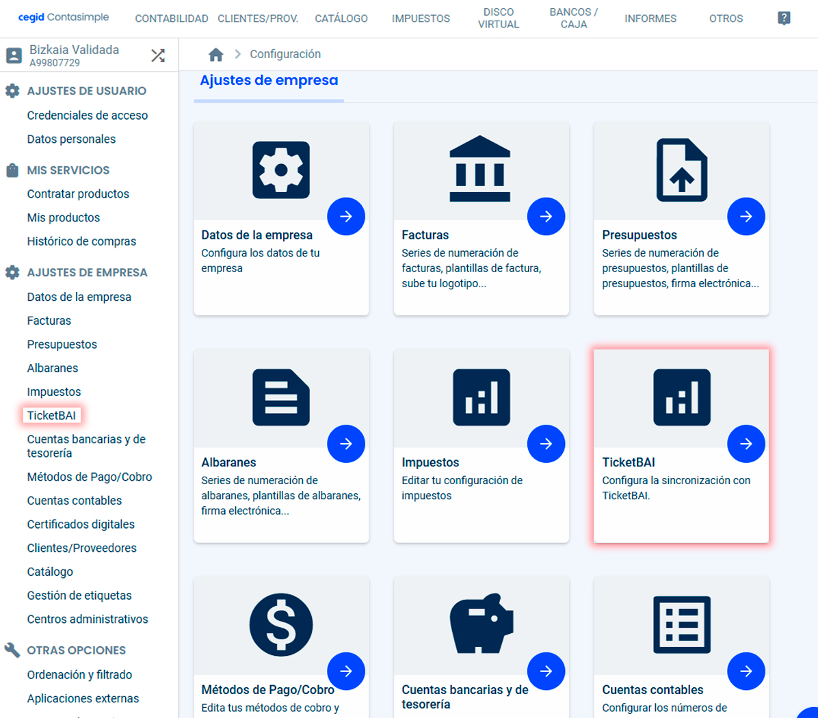The image size is (818, 718).
Task: Open Cuentas contables via arrow button
Action: pos(747,671)
